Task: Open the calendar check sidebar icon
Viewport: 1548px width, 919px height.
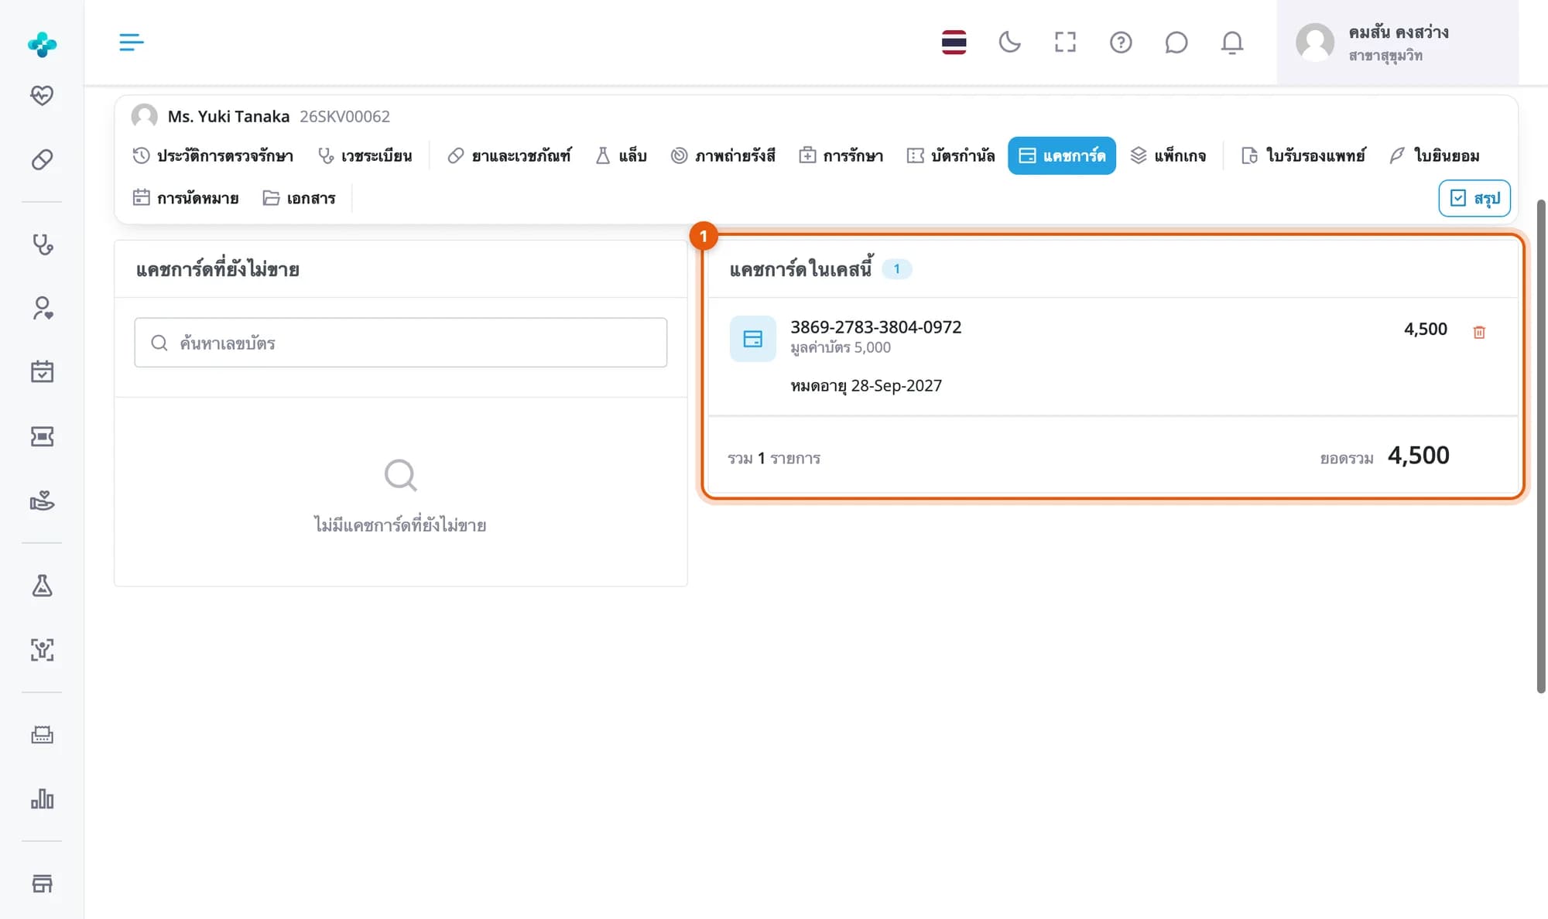Action: pyautogui.click(x=42, y=371)
